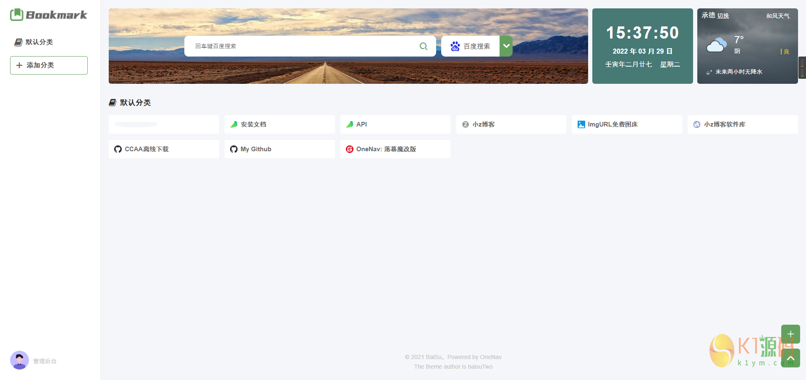The height and width of the screenshot is (380, 806).
Task: Open 默认分类 in the sidebar
Action: pyautogui.click(x=39, y=42)
